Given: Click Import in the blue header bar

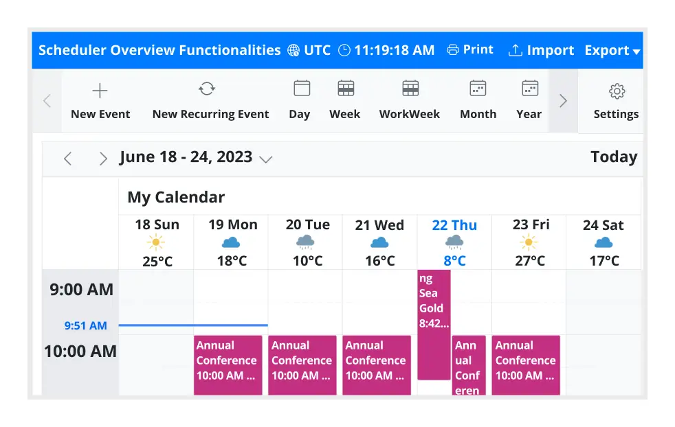Looking at the screenshot, I should click(542, 49).
